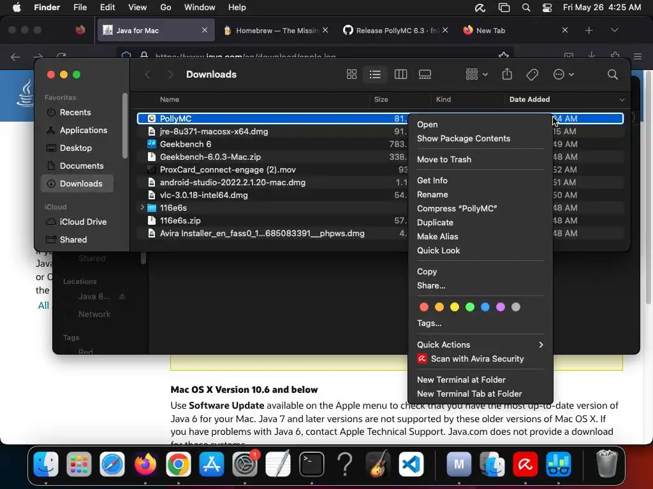Open the Group By dropdown in Finder toolbar

pos(476,74)
